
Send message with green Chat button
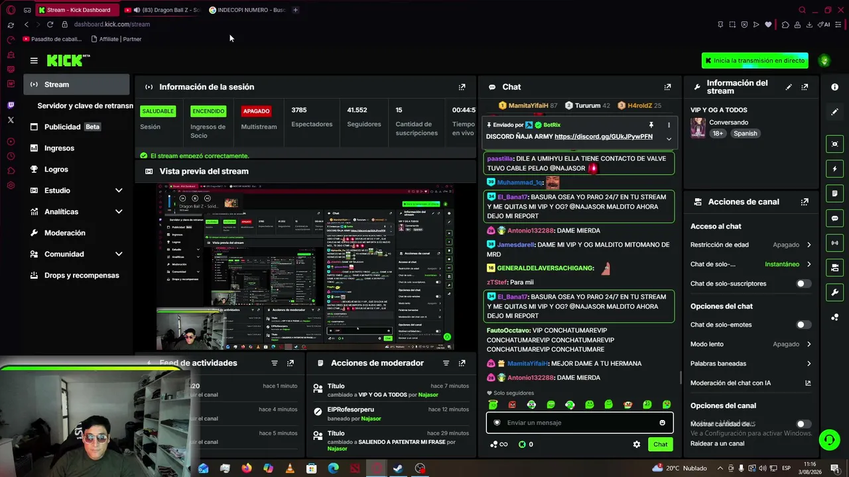point(660,445)
